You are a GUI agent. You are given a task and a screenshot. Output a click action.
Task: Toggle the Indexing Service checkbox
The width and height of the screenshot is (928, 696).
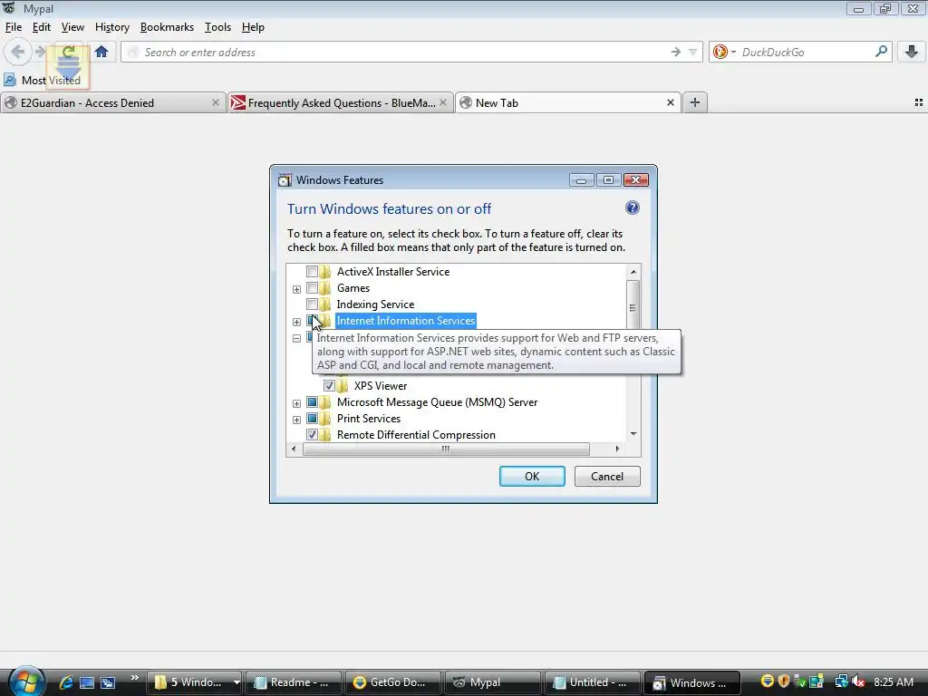point(312,304)
